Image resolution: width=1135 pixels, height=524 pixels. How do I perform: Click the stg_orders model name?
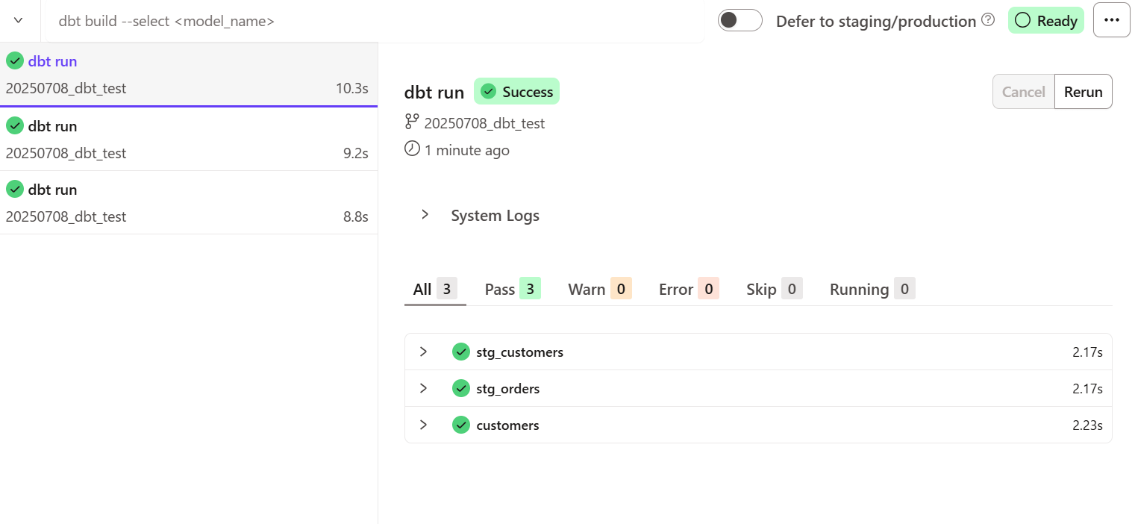[x=508, y=388]
